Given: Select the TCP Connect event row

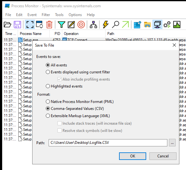Looking at the screenshot, I should [x=94, y=39].
